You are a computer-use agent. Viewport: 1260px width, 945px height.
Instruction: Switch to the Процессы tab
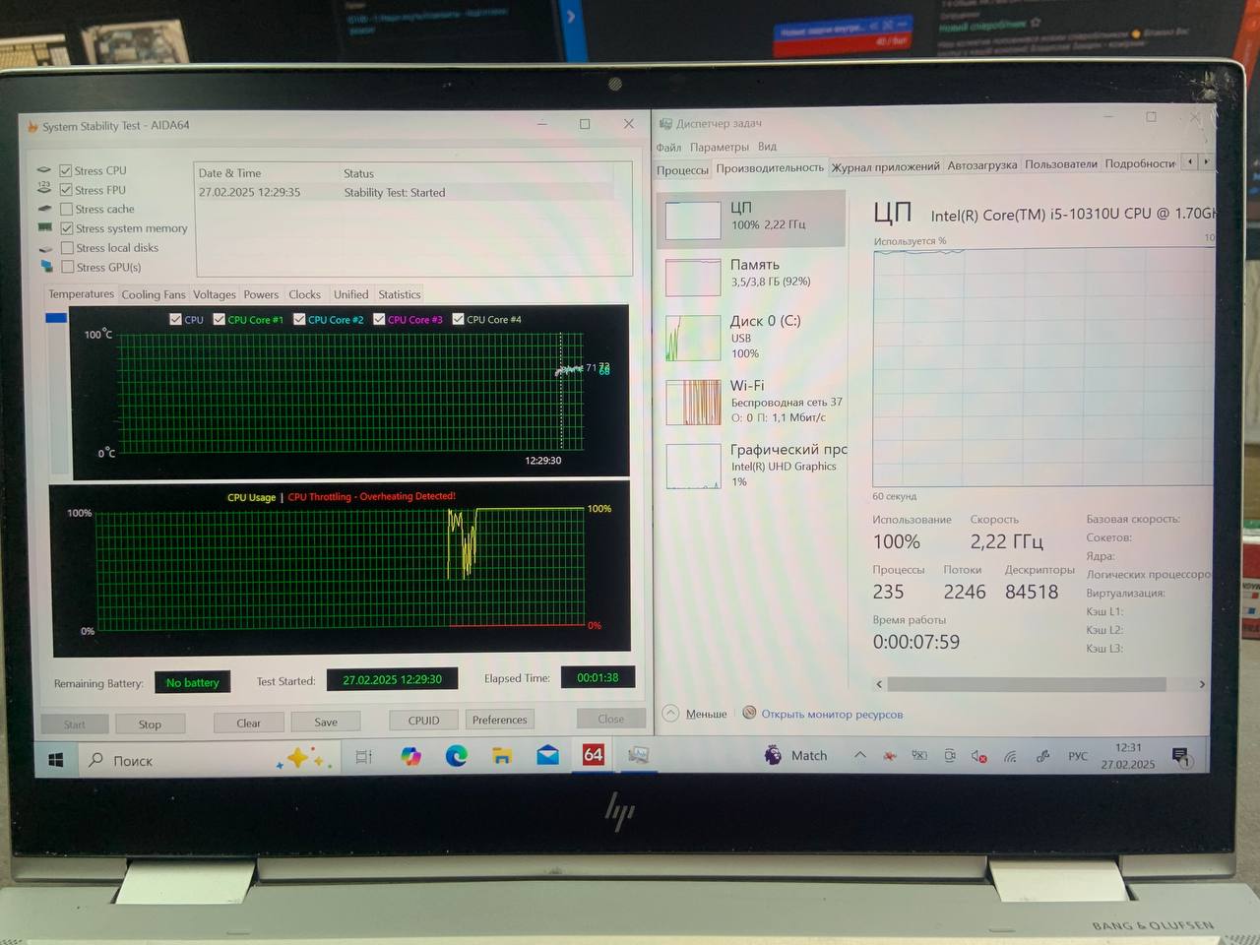682,169
